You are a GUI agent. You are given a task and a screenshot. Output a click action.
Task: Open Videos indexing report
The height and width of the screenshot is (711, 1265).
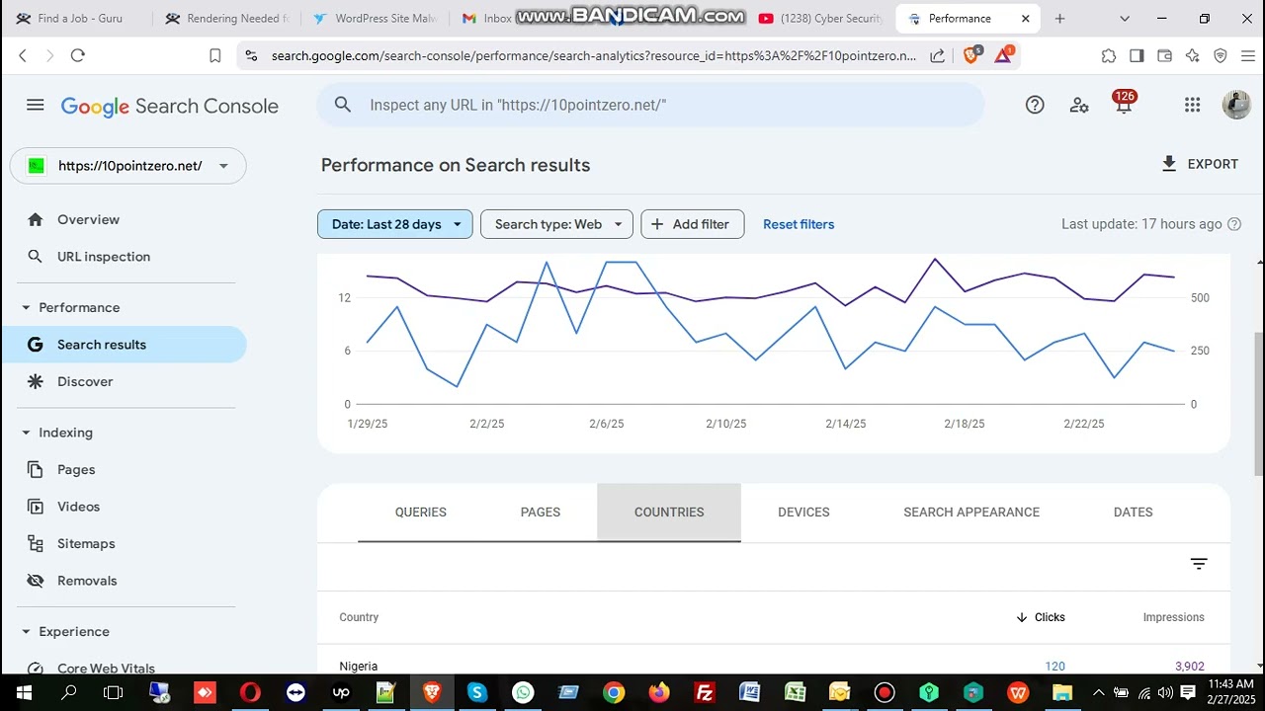coord(78,507)
